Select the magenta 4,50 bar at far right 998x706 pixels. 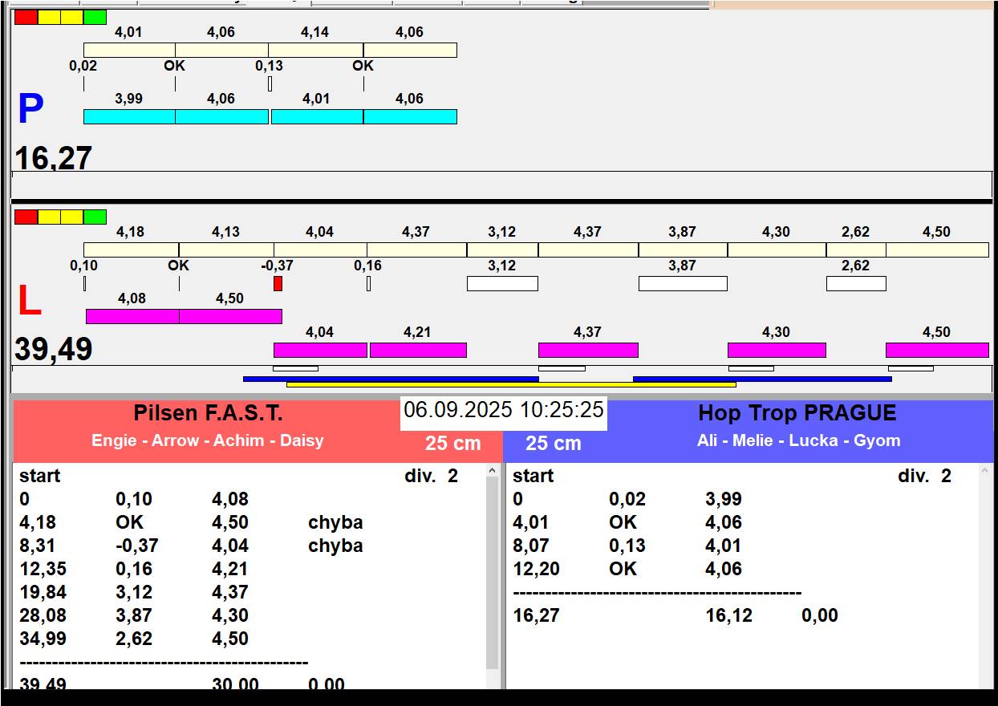pyautogui.click(x=936, y=350)
